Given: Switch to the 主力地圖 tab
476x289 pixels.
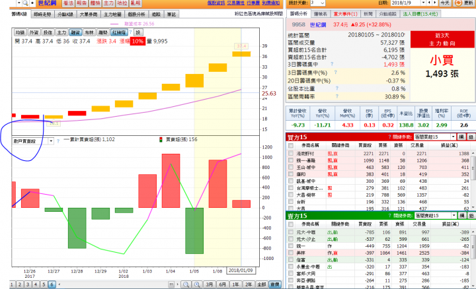Looking at the screenshot, I should (112, 15).
